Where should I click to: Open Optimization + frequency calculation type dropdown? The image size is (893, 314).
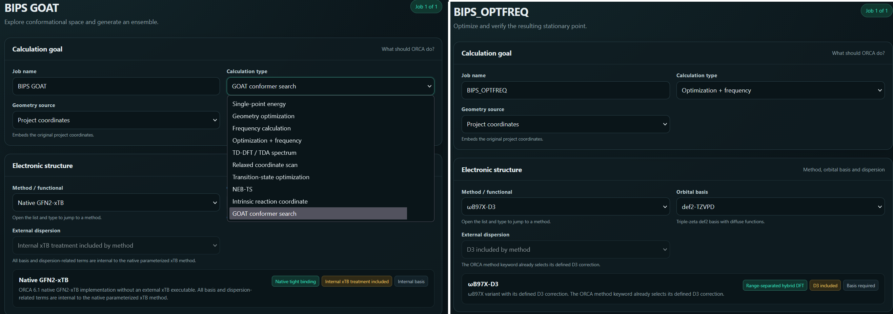pos(780,90)
